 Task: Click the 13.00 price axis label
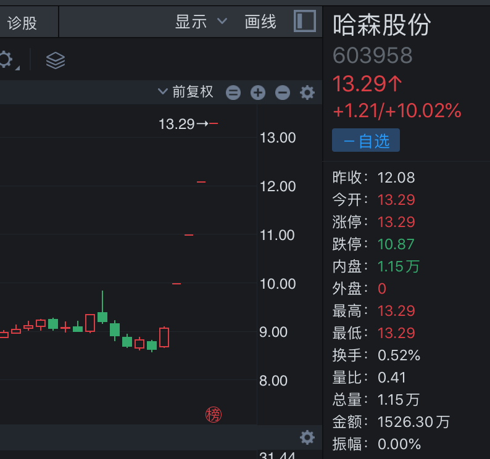[278, 138]
